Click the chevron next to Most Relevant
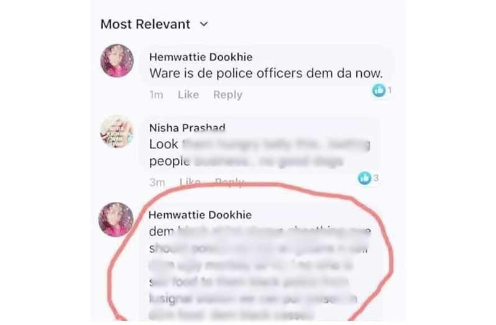 tap(204, 24)
